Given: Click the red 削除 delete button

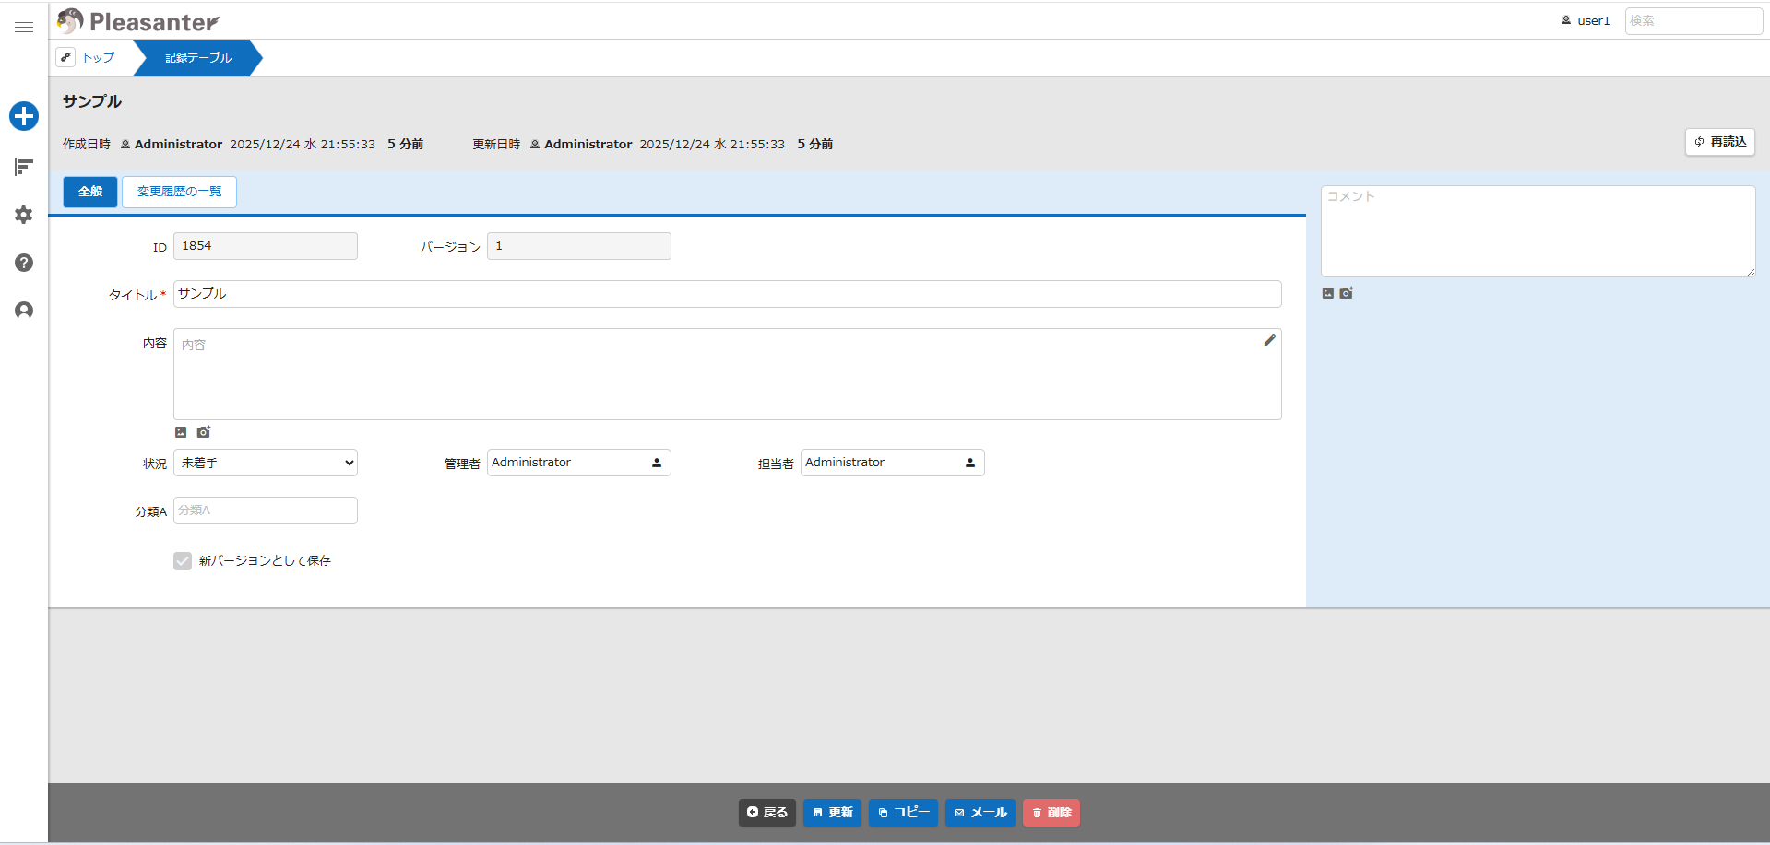Looking at the screenshot, I should coord(1051,813).
